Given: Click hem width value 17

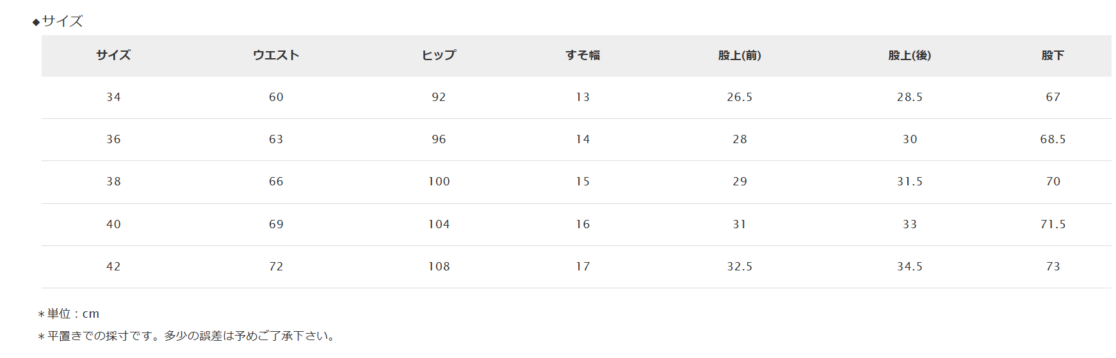Looking at the screenshot, I should click(x=583, y=267).
